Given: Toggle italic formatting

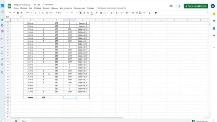Looking at the screenshot, I should tap(84, 13).
